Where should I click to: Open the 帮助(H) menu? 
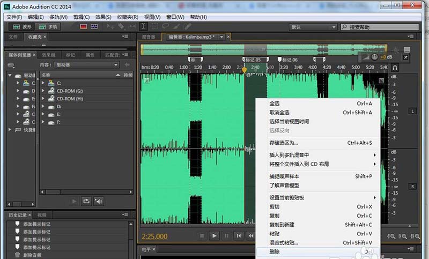tap(198, 17)
